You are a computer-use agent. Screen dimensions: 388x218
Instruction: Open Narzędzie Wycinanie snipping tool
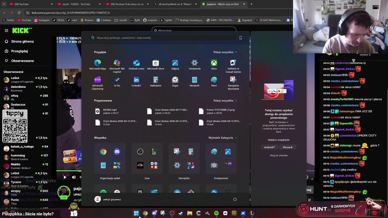tap(233, 83)
